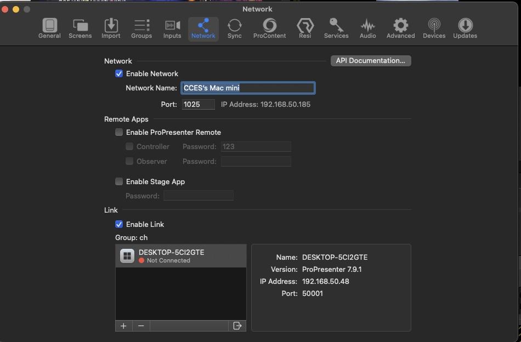
Task: Select the Resi preferences icon
Action: coord(305,29)
